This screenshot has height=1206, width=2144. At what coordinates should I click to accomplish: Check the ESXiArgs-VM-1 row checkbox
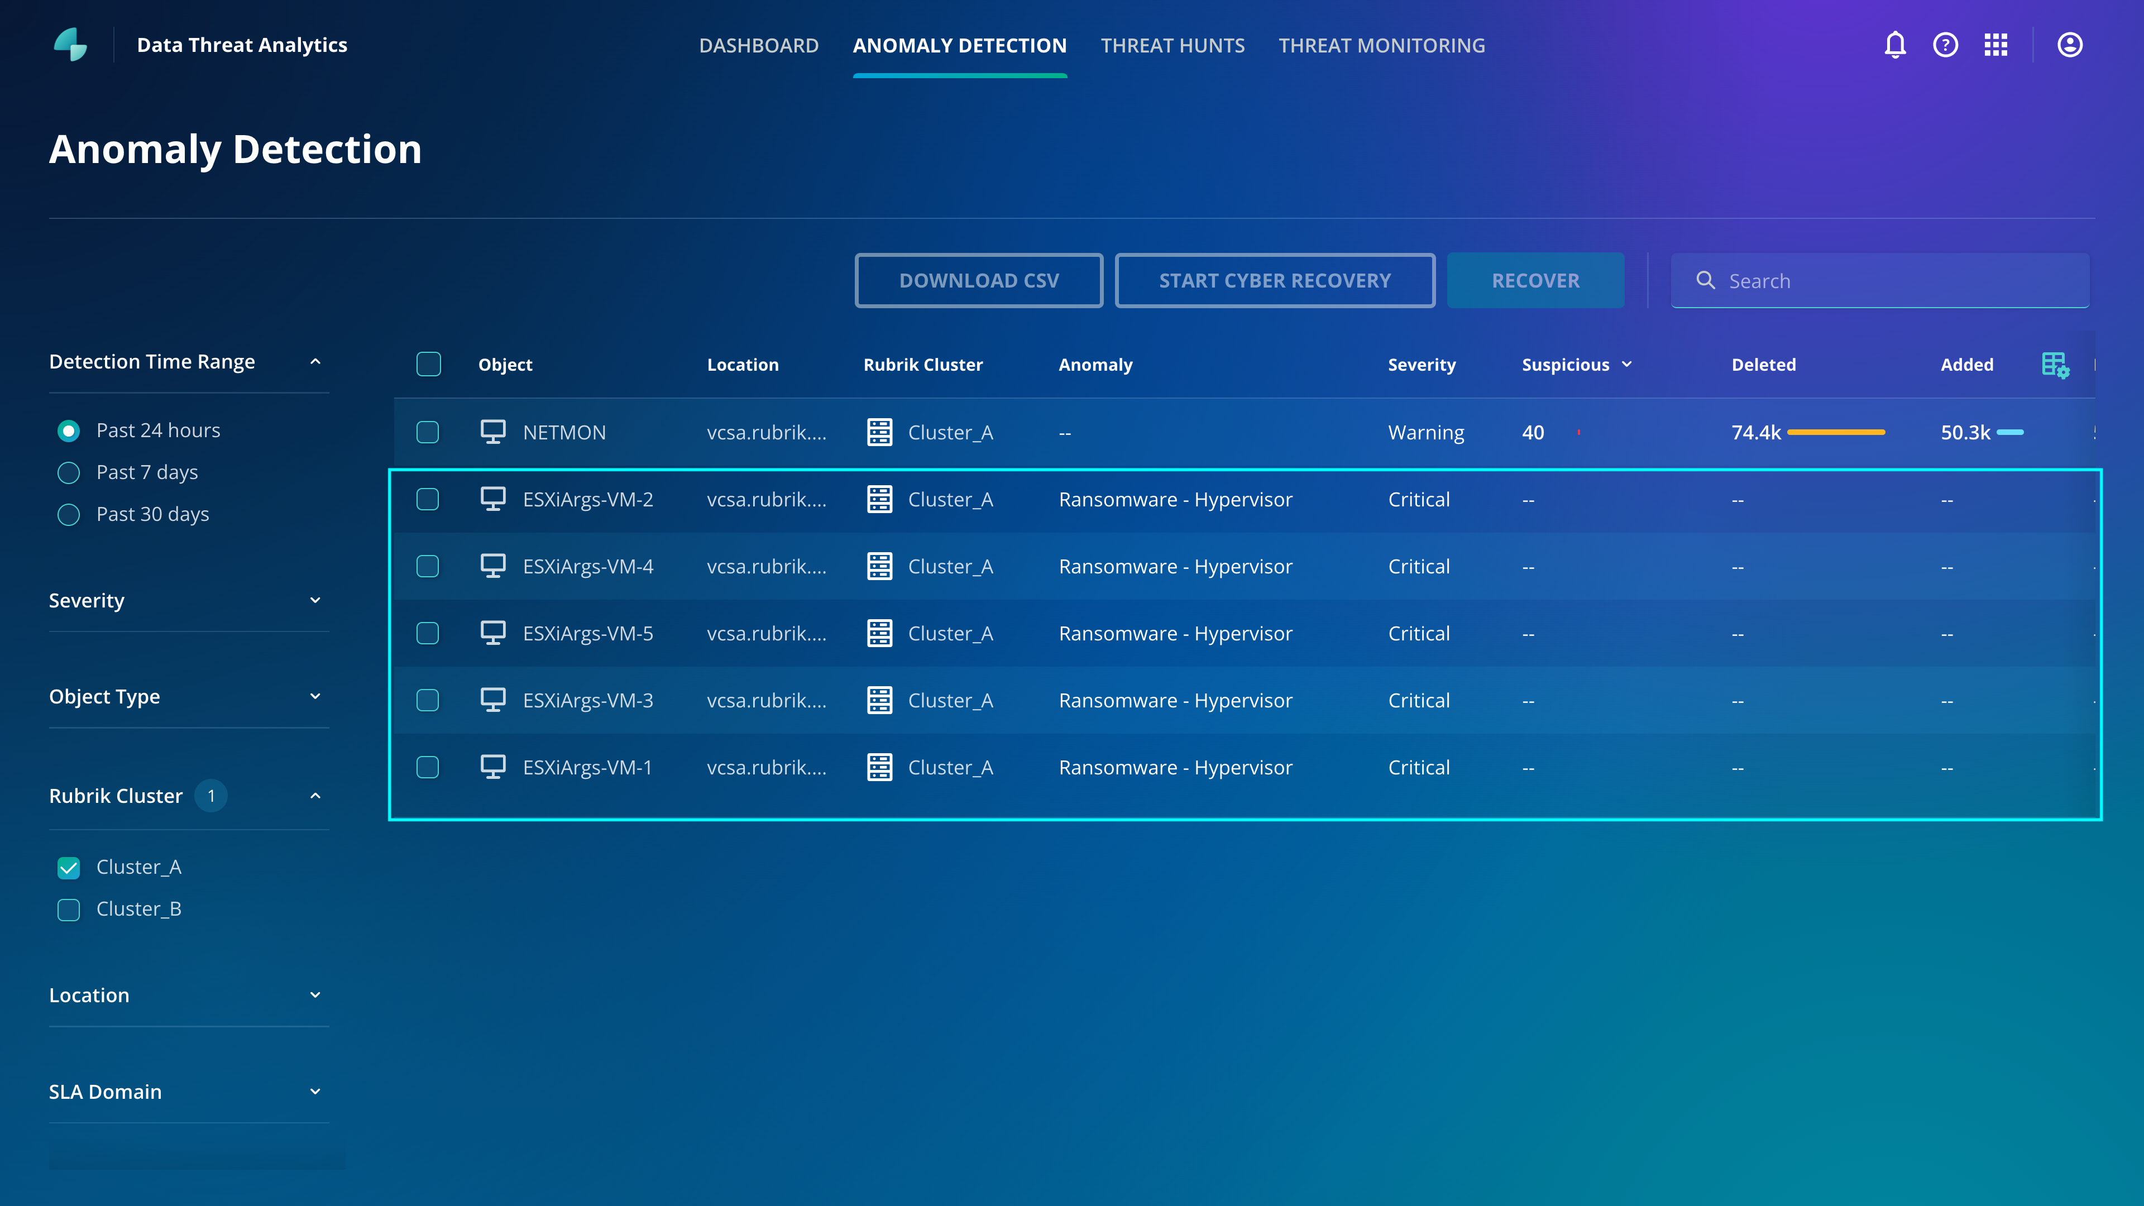tap(428, 767)
